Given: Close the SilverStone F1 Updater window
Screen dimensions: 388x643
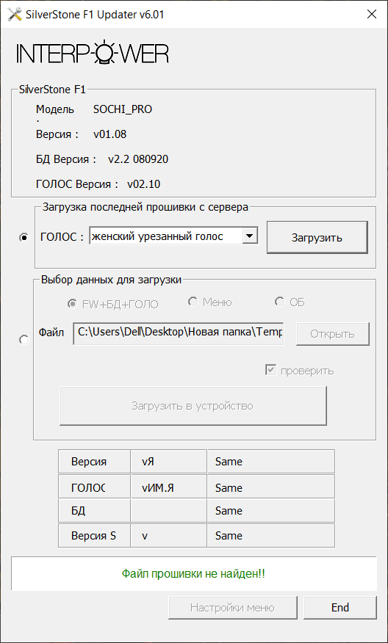Looking at the screenshot, I should pos(371,15).
